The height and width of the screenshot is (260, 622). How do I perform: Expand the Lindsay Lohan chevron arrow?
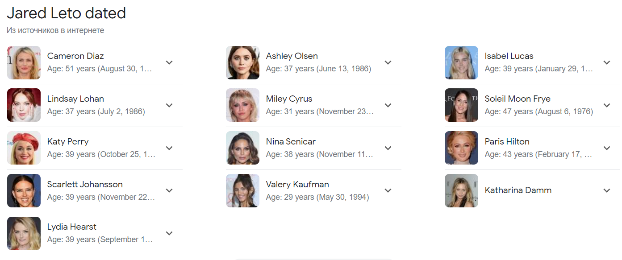(x=169, y=105)
